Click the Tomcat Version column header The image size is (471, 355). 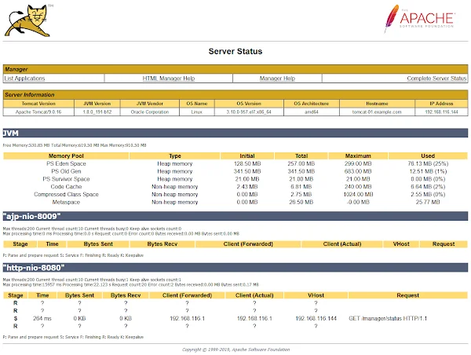[38, 104]
